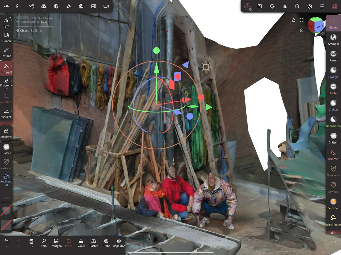Toggle Röntgen x-ray view
Viewport: 341px width, 255px height.
point(56,243)
